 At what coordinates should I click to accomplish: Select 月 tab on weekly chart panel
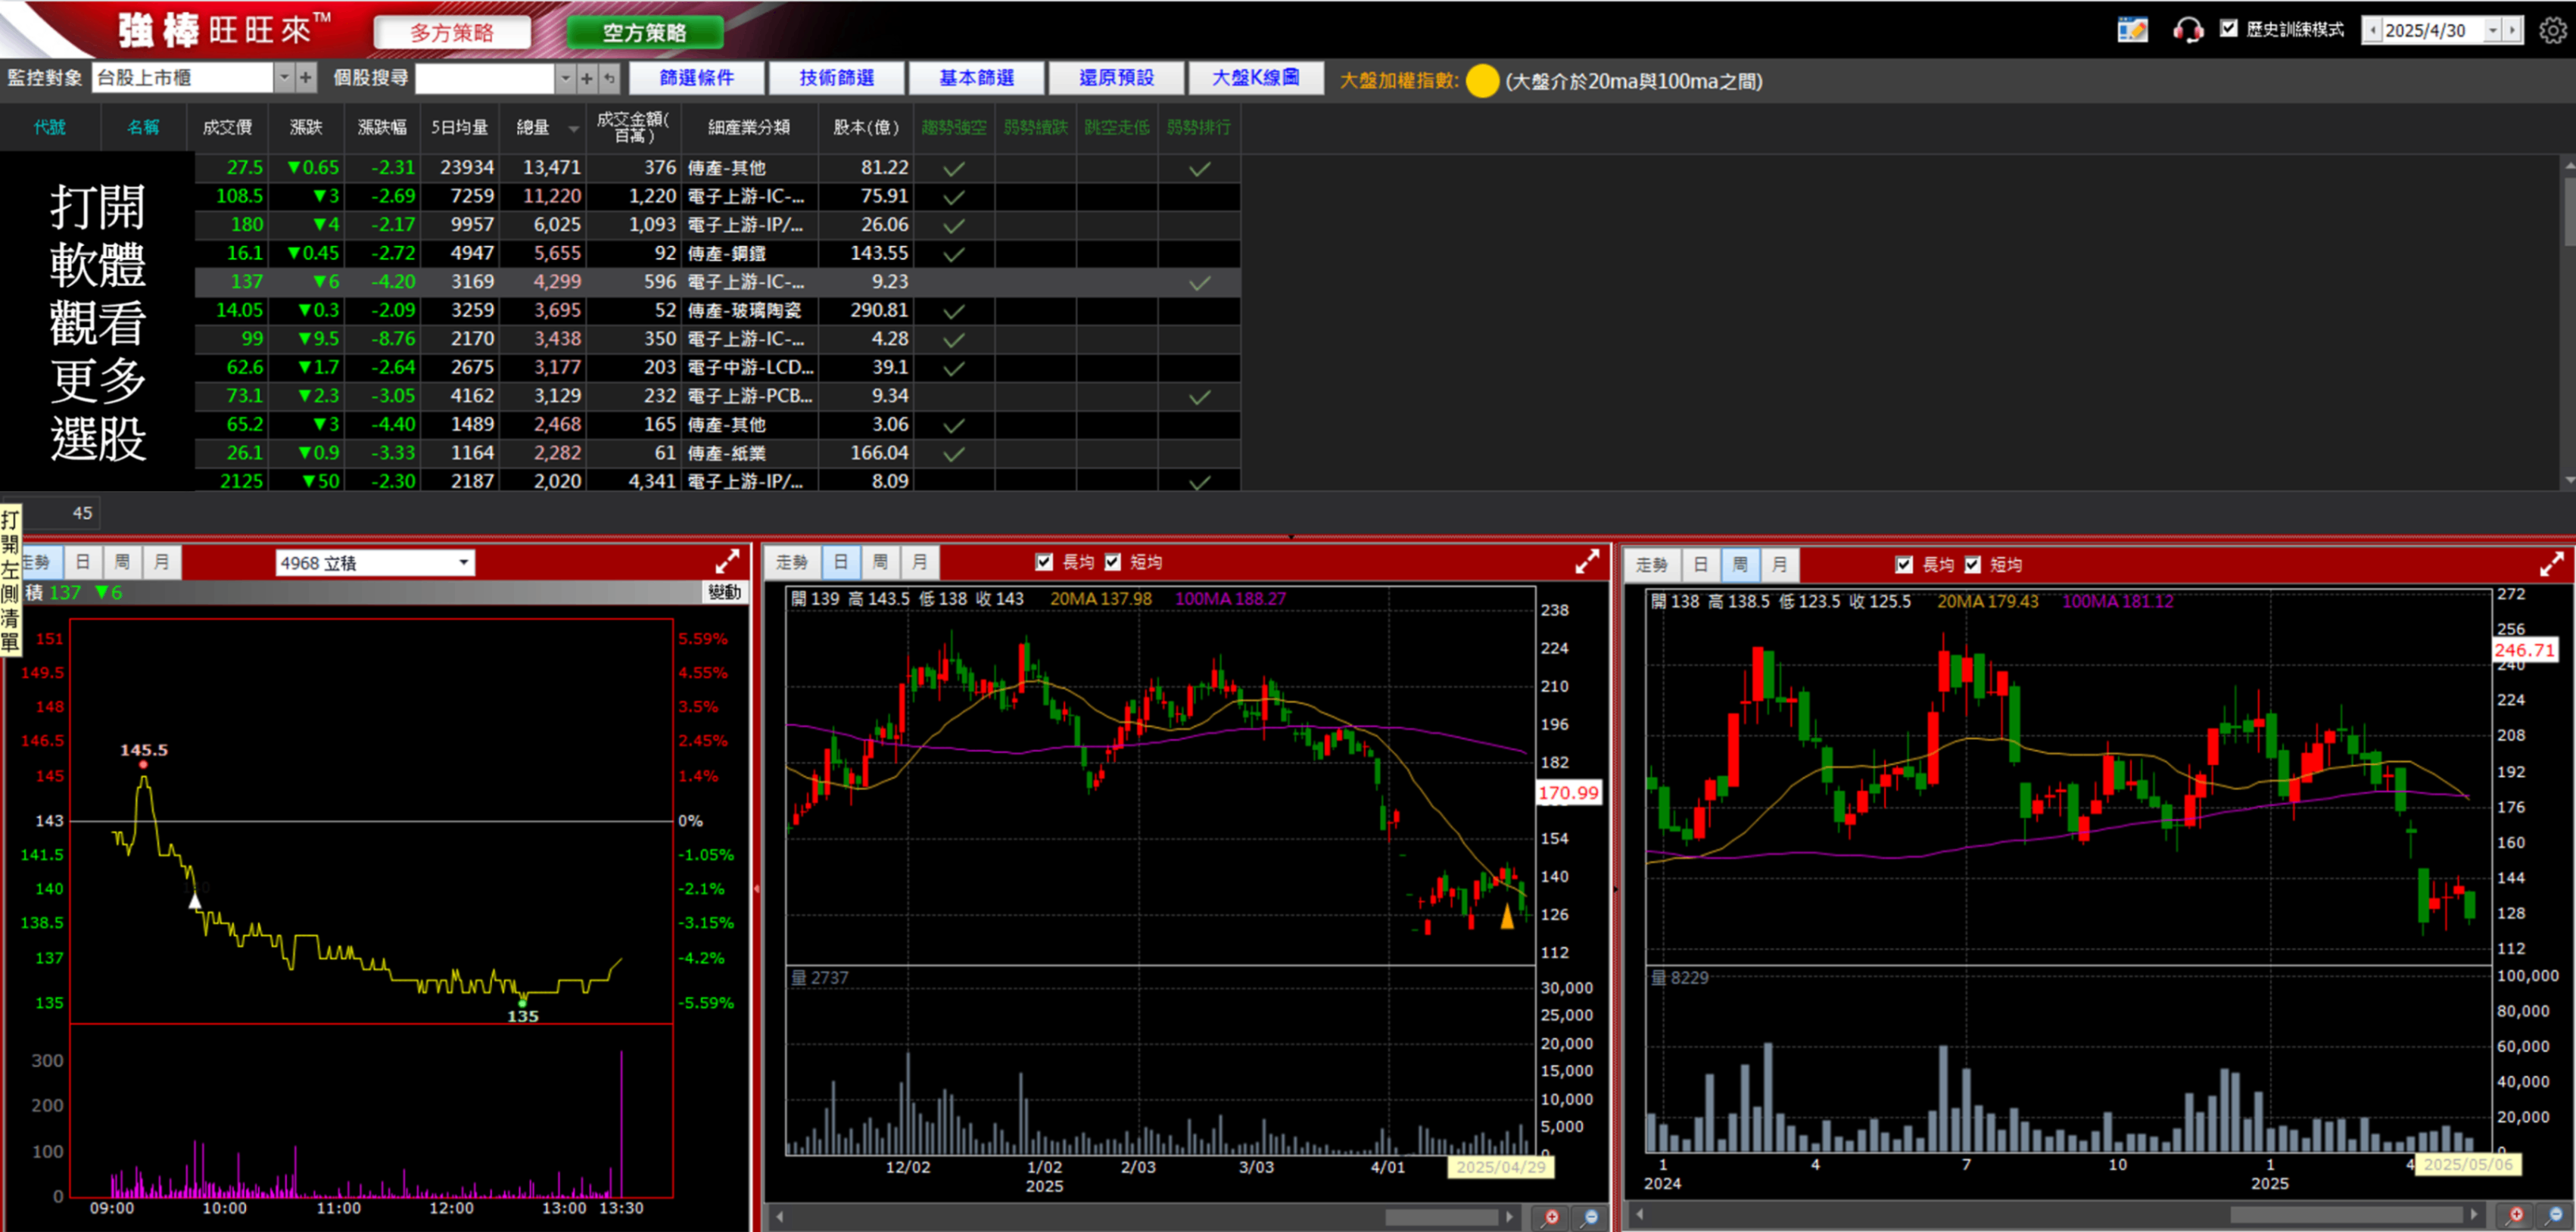pos(1779,564)
